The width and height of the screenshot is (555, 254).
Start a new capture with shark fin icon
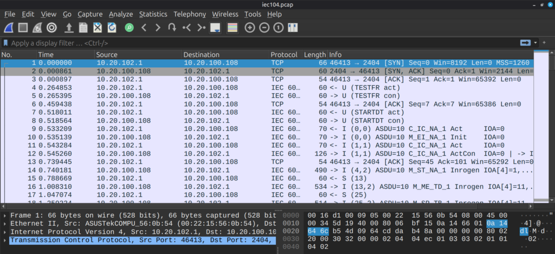click(x=9, y=28)
